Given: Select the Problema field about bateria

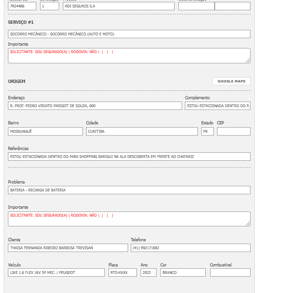Looking at the screenshot, I should coord(129,190).
